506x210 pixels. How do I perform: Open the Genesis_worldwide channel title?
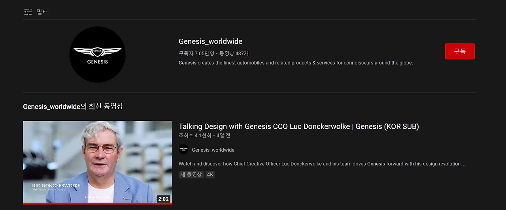[210, 41]
